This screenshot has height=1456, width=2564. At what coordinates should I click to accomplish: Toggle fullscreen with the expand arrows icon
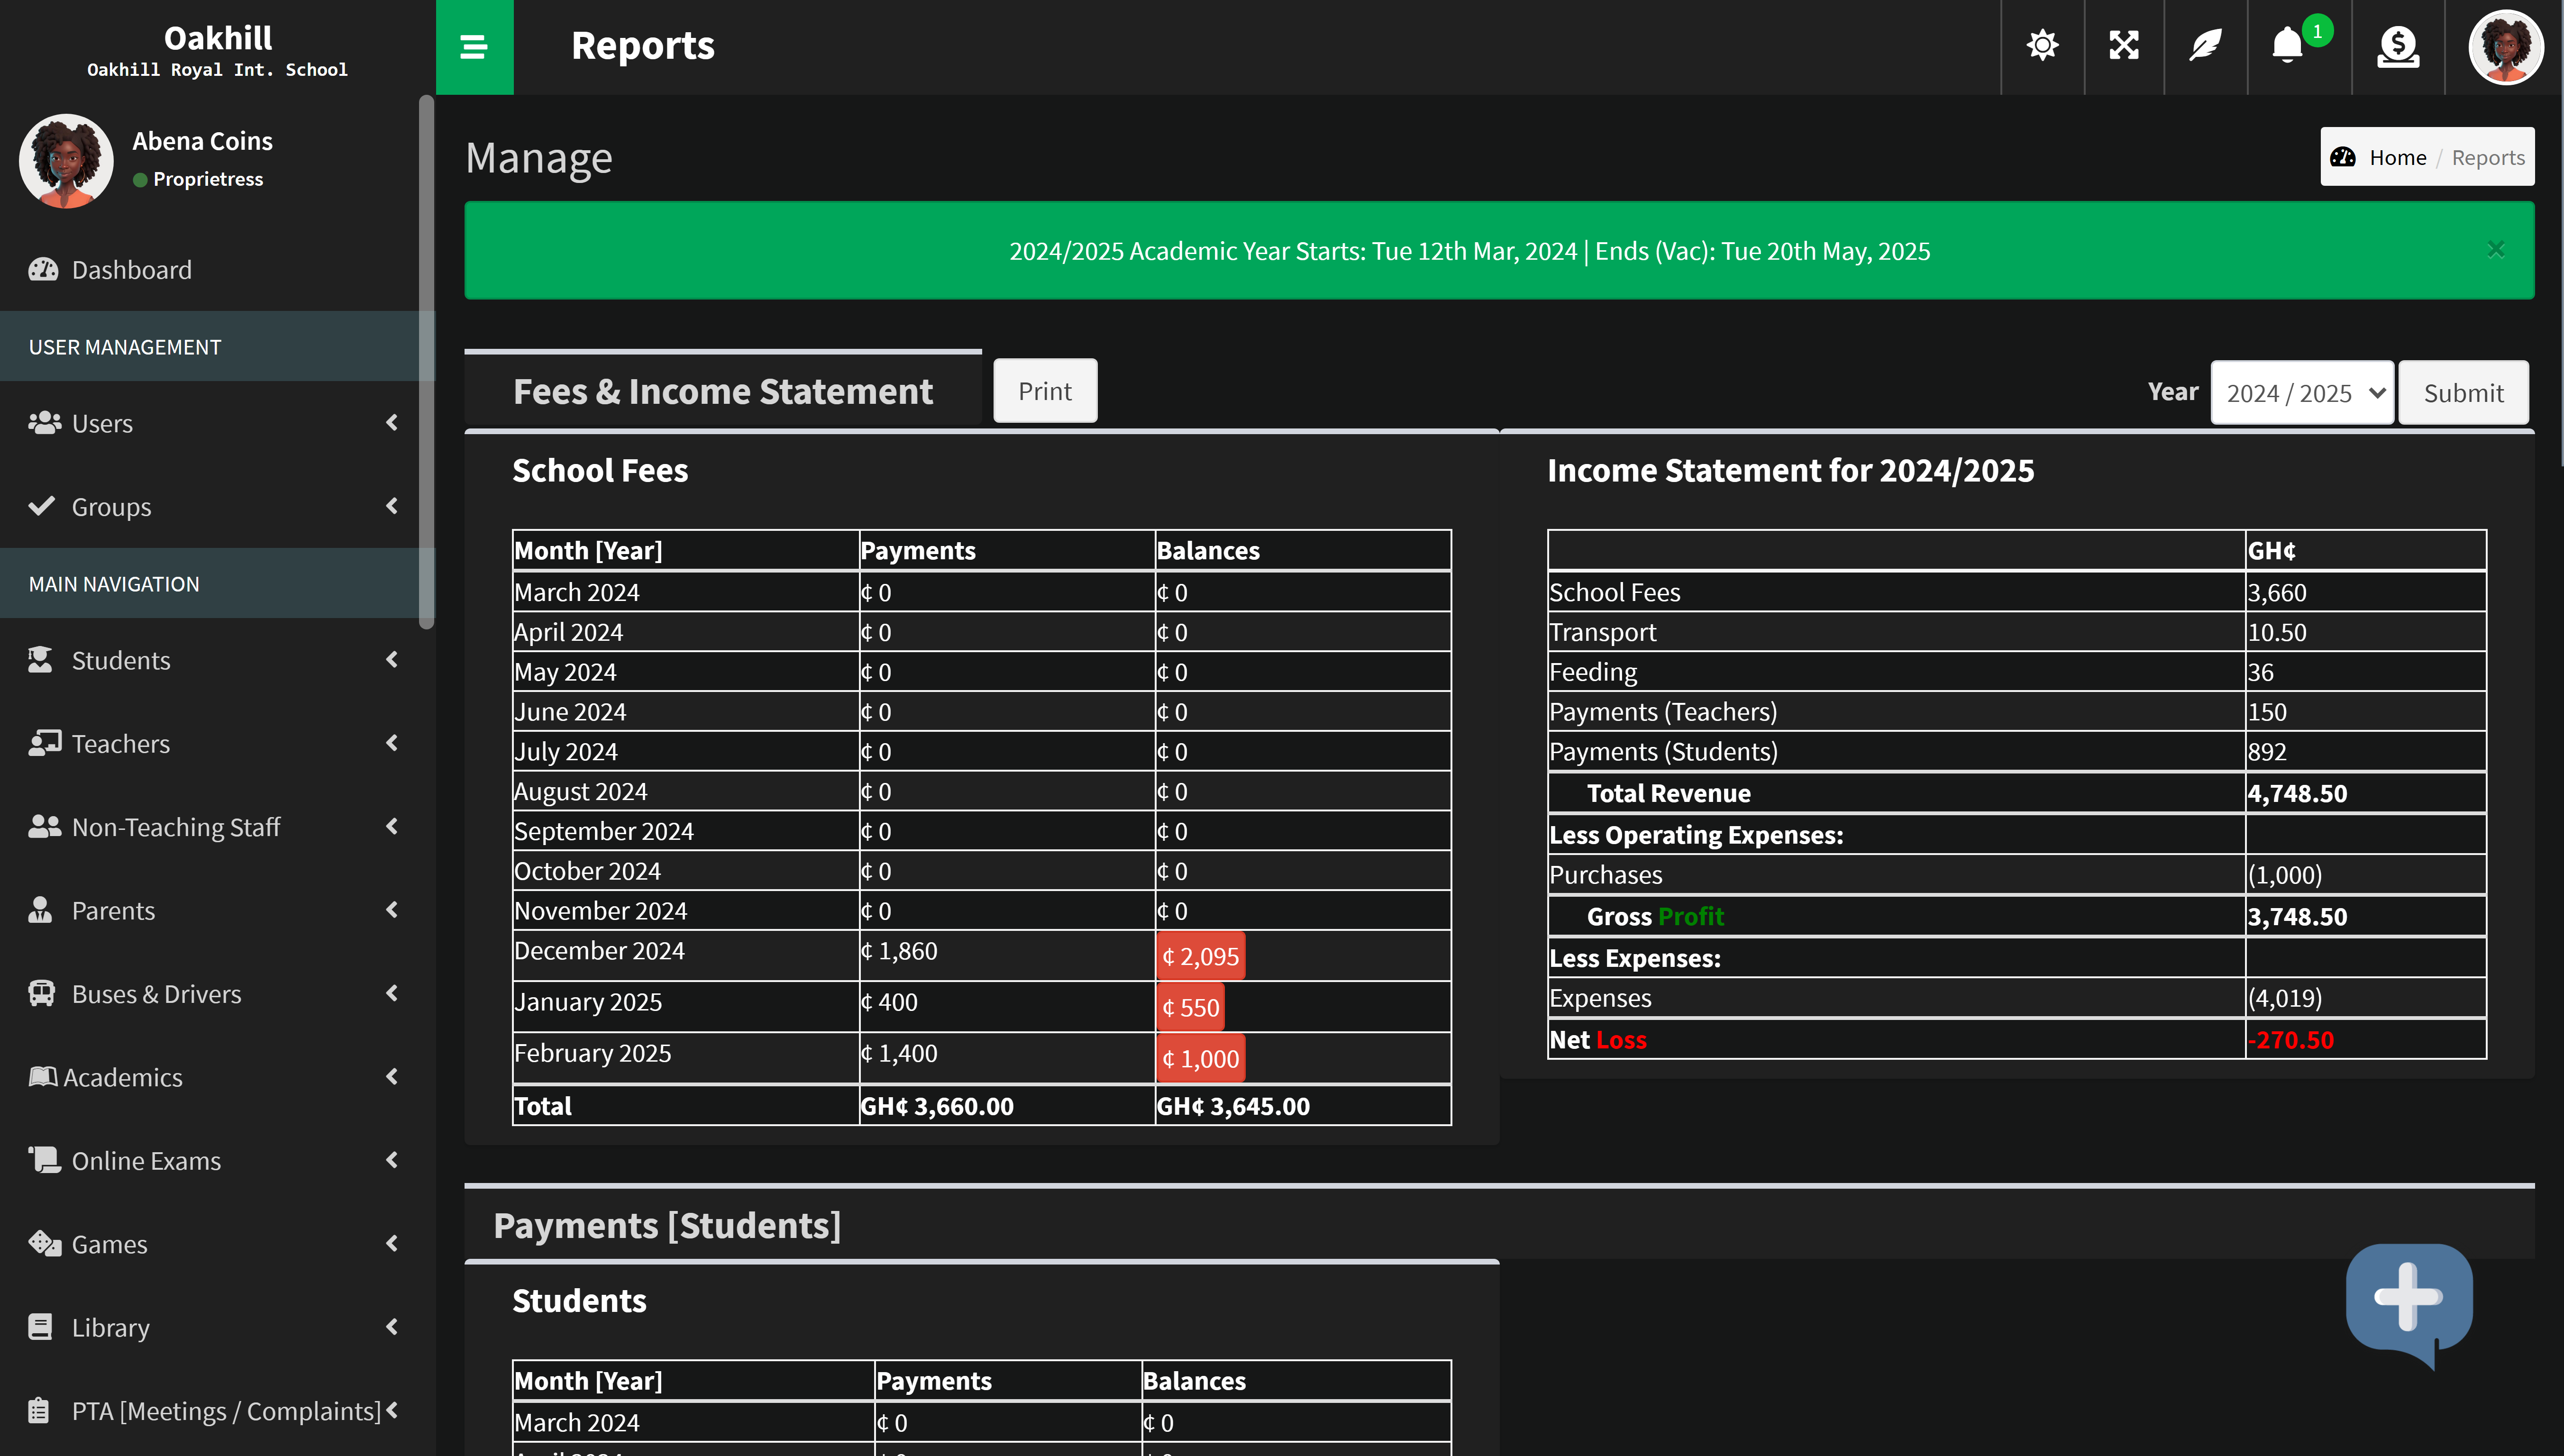(2123, 46)
